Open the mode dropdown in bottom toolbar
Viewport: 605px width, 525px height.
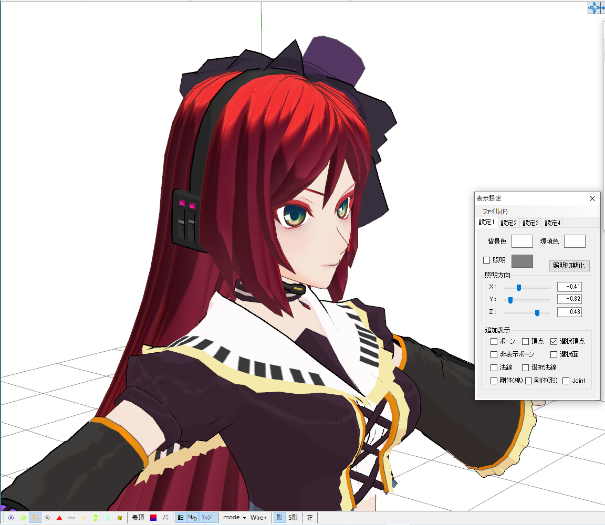point(234,518)
